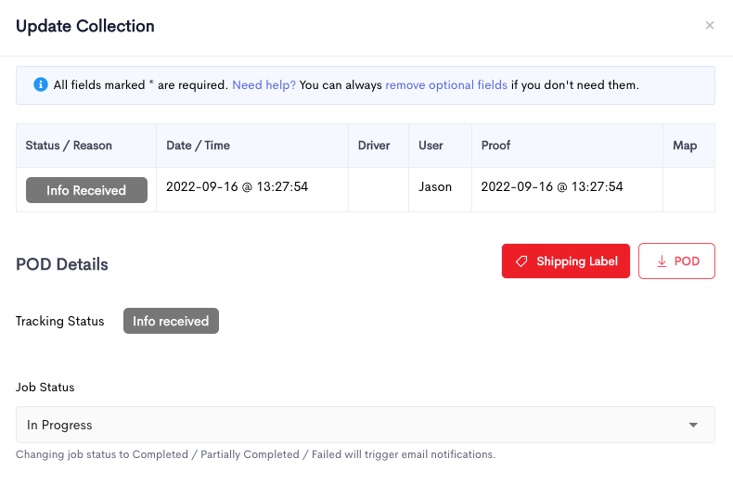Screen dimensions: 733x484
Task: Click the Map column header
Action: tap(685, 146)
